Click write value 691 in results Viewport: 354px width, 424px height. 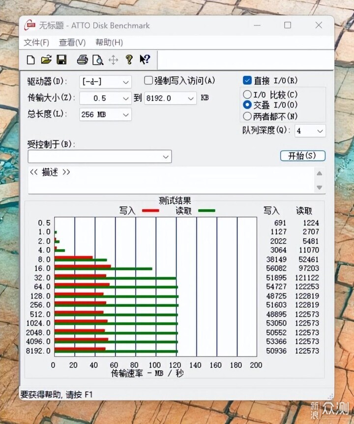(280, 223)
